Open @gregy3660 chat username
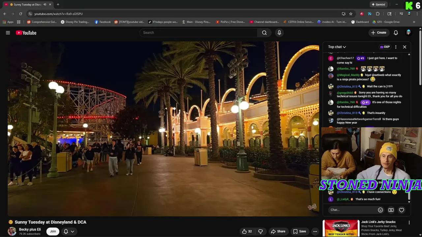The width and height of the screenshot is (422, 237). [x=345, y=93]
